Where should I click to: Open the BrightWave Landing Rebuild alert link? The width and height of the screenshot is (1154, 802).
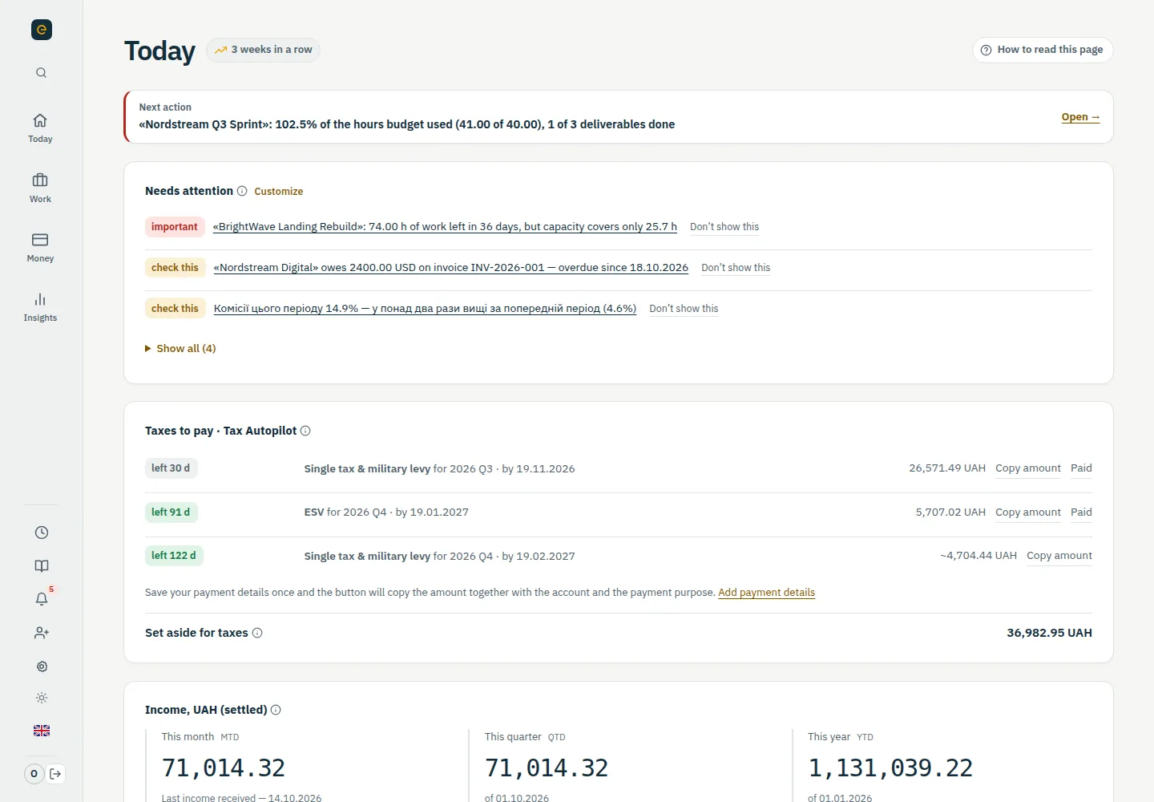(445, 227)
